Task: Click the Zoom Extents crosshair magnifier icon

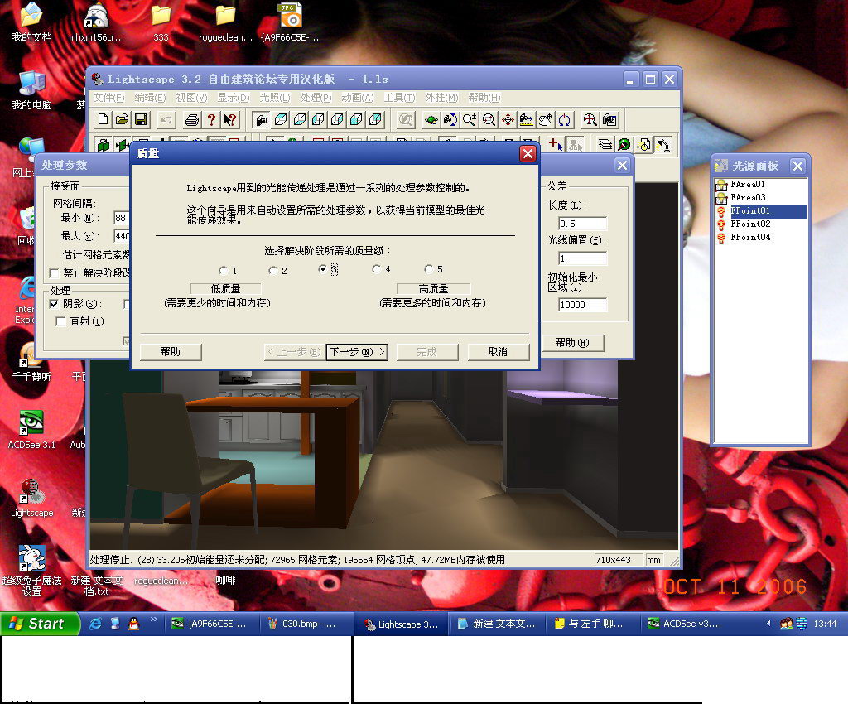Action: [x=590, y=119]
